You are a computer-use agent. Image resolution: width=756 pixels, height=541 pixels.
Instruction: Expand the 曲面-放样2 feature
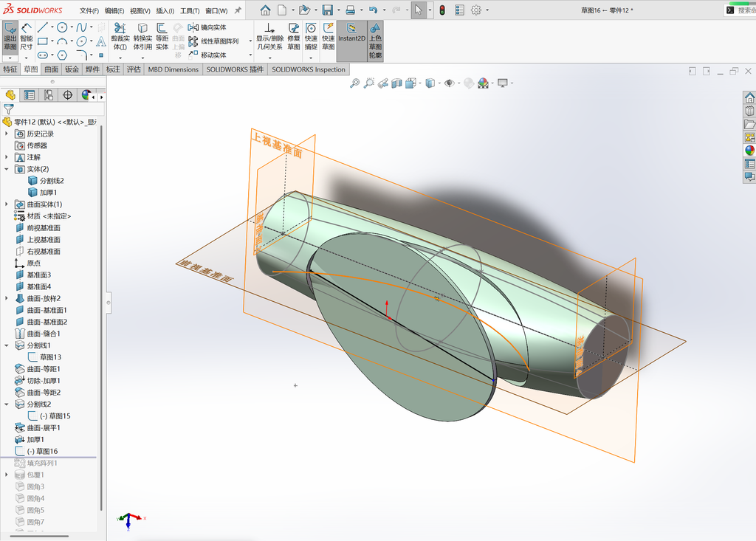[6, 298]
